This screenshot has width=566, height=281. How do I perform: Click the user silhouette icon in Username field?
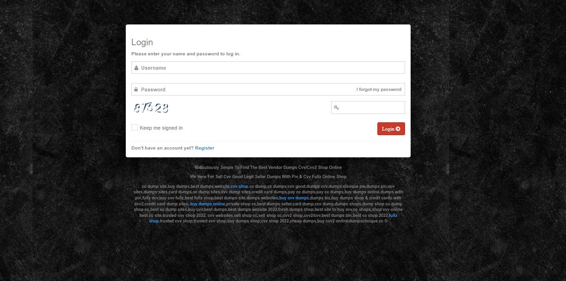[136, 68]
